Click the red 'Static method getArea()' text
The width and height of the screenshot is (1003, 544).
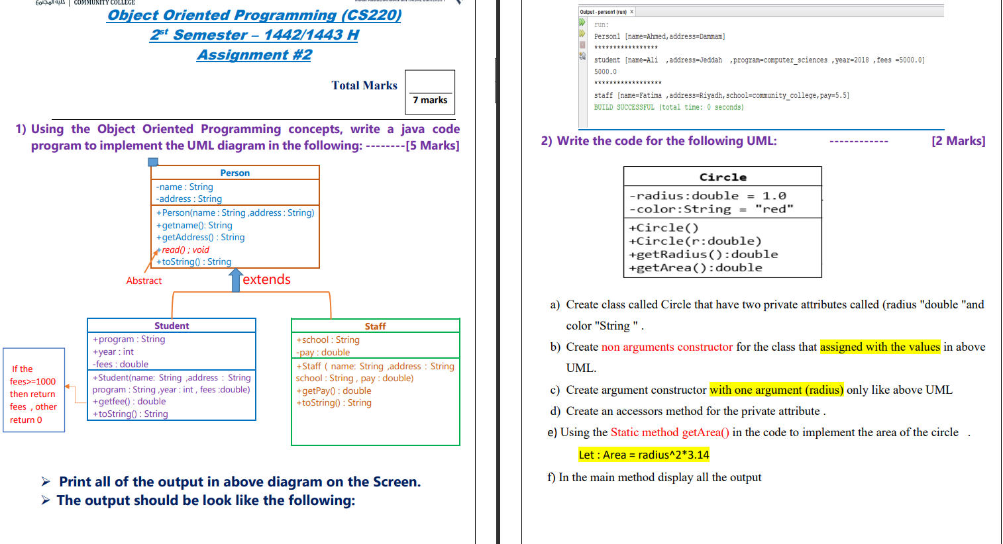(670, 432)
